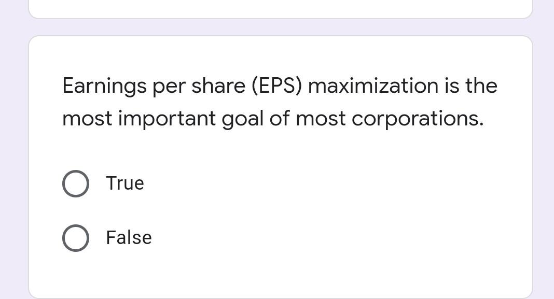Click the text EPS in parentheses
This screenshot has width=554, height=299.
point(277,86)
